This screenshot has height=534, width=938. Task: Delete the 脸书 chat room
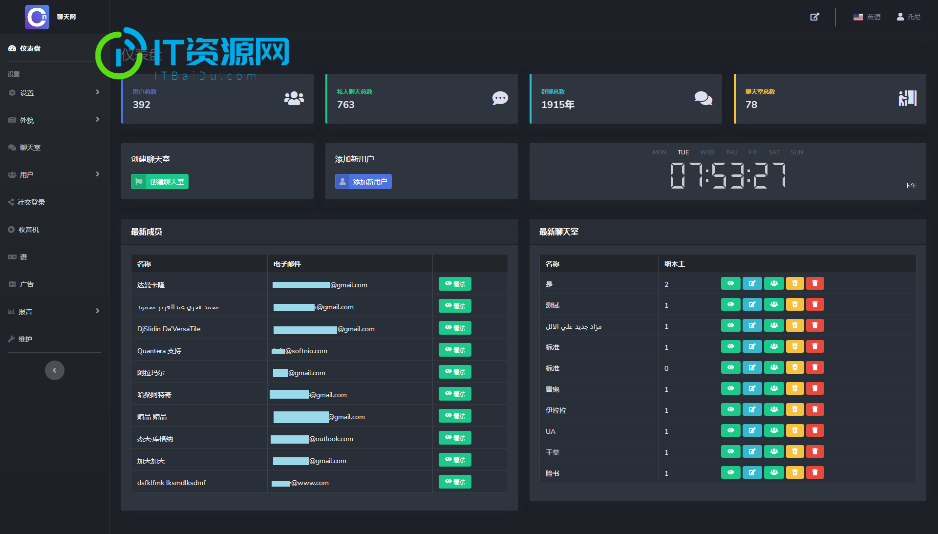pyautogui.click(x=815, y=472)
